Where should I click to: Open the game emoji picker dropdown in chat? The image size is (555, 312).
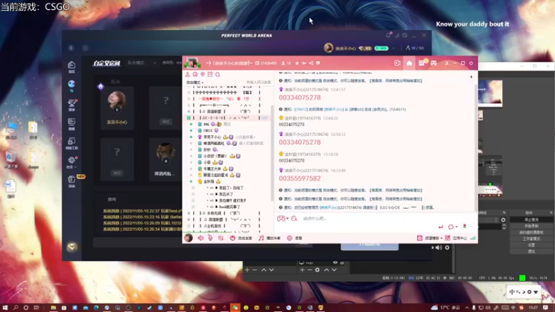[x=283, y=218]
